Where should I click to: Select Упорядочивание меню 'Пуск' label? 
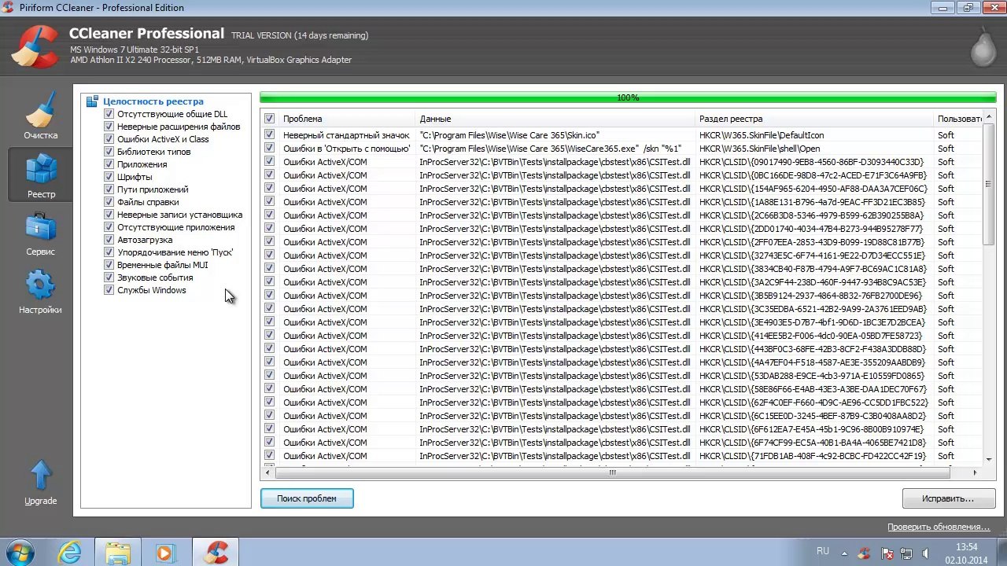(x=175, y=252)
